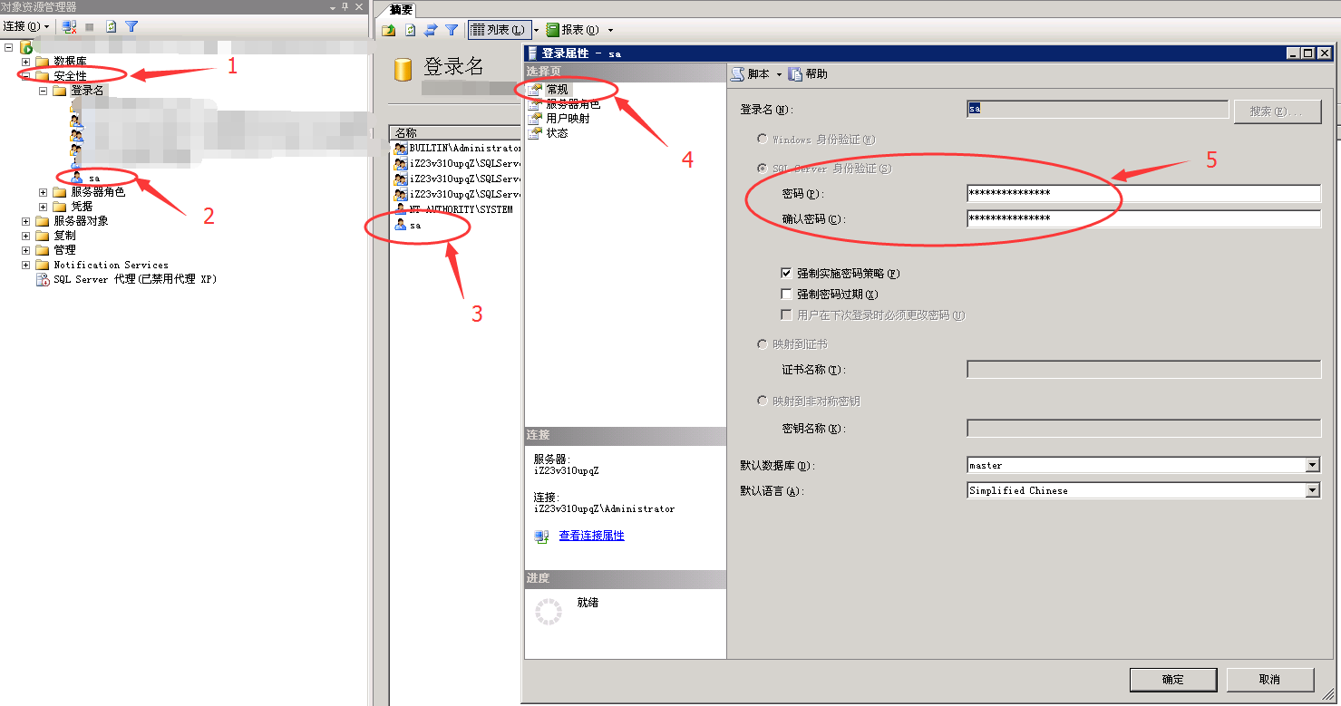Expand the Notification Services tree node
Image resolution: width=1341 pixels, height=706 pixels.
click(25, 265)
